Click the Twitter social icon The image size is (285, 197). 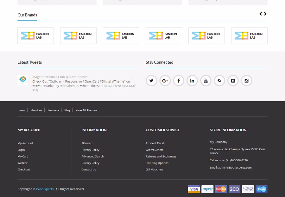coord(151,81)
